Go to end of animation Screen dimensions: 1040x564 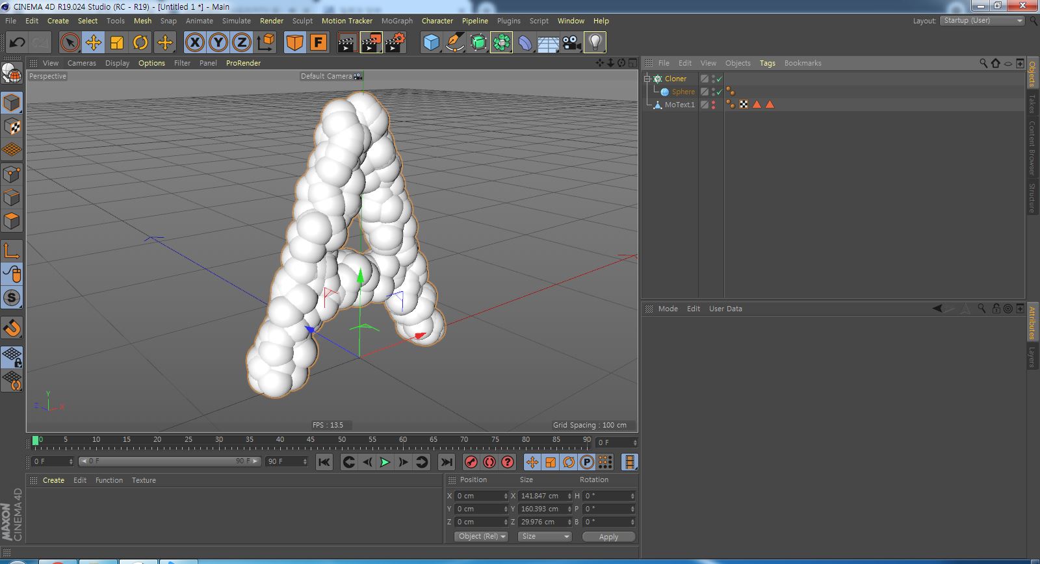[446, 462]
